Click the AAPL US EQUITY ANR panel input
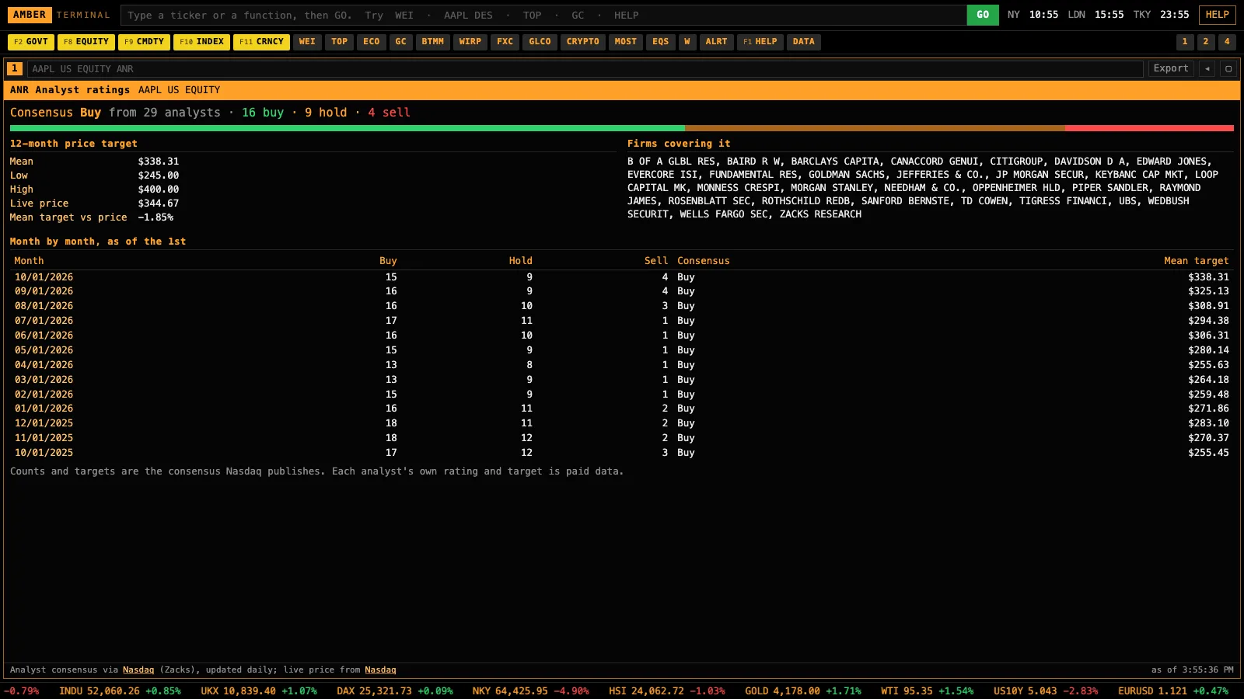Viewport: 1244px width, 699px height. [x=585, y=69]
